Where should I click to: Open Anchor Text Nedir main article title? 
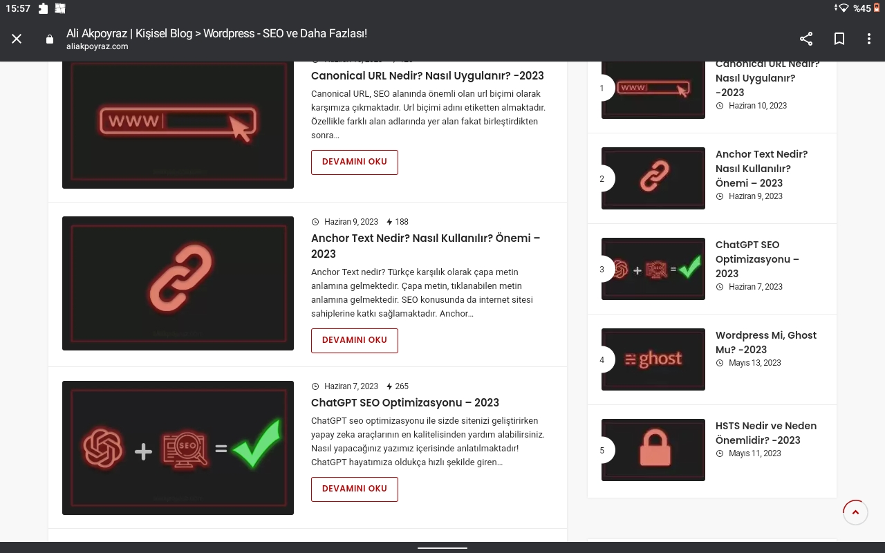[425, 245]
